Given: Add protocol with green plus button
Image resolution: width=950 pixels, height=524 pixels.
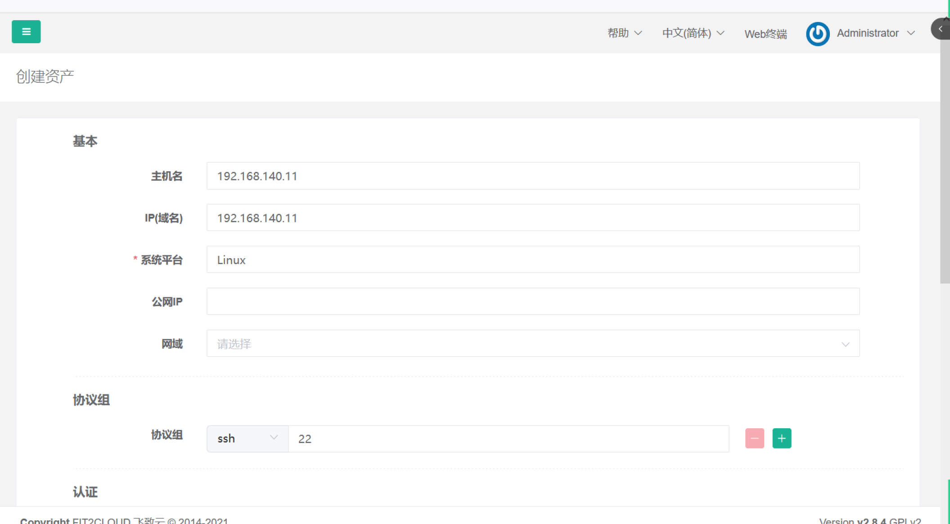Looking at the screenshot, I should tap(782, 438).
